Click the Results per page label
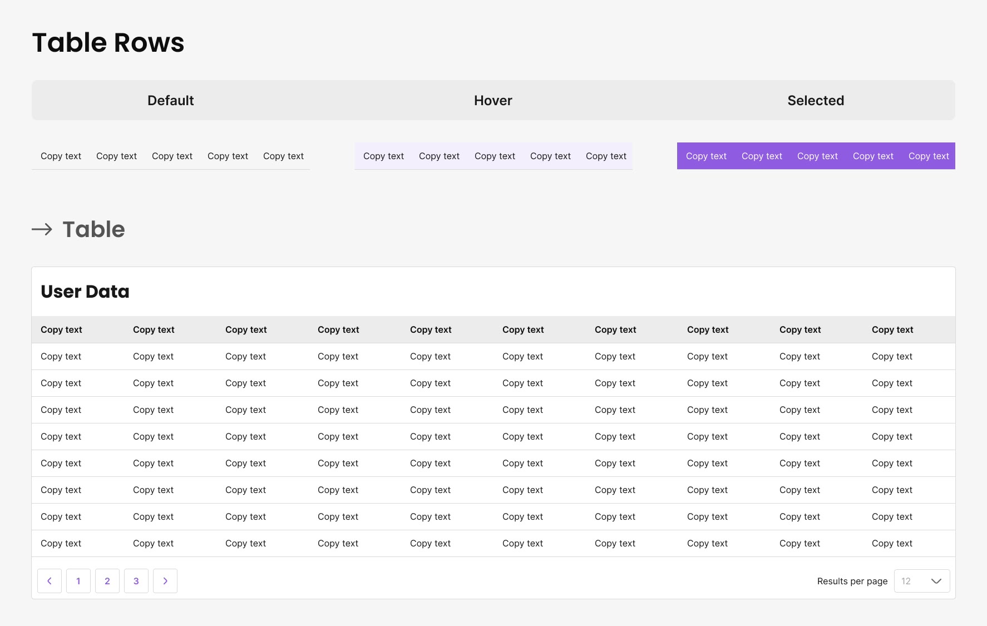The width and height of the screenshot is (987, 626). click(x=852, y=581)
